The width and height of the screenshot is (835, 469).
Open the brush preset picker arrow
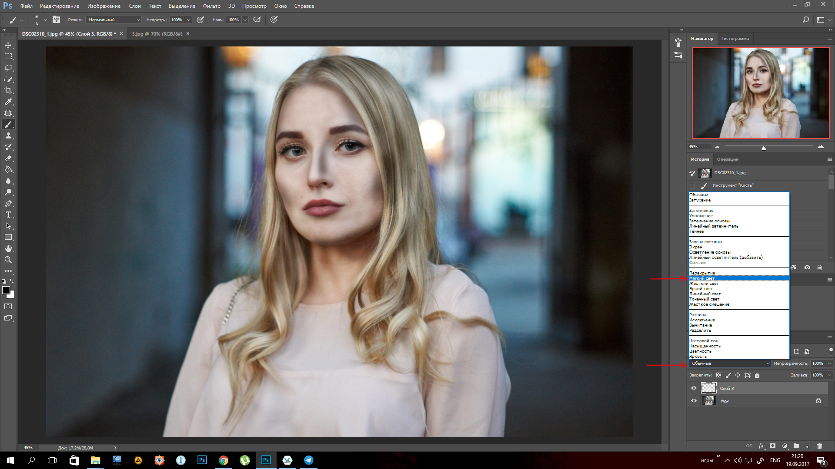click(x=45, y=20)
